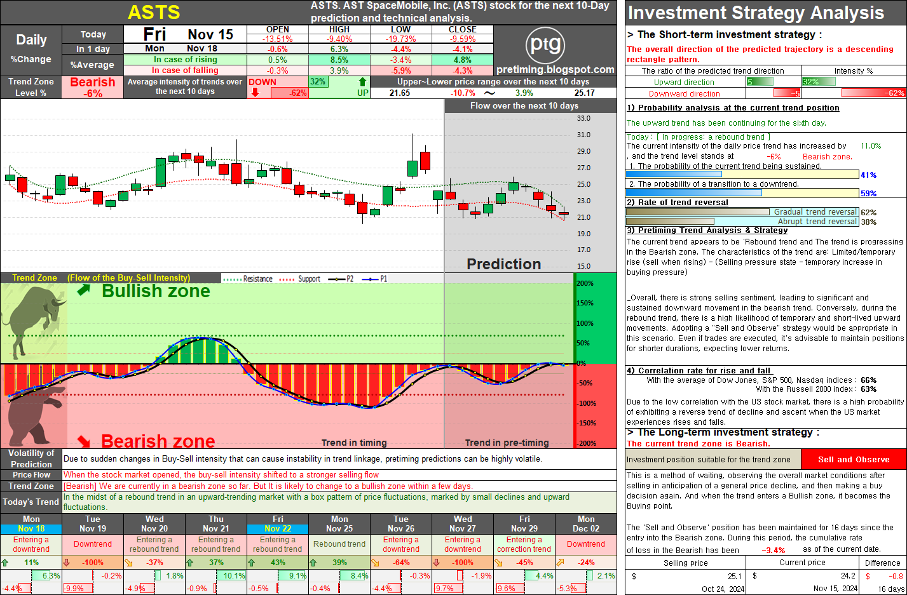Click the 'In case of falling' row label
Screen dimensions: 907x595
(185, 70)
